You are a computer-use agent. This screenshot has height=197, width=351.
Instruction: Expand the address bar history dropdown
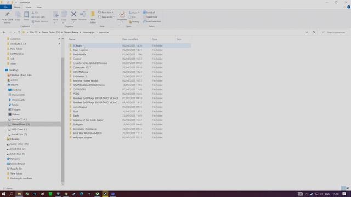coord(307,32)
